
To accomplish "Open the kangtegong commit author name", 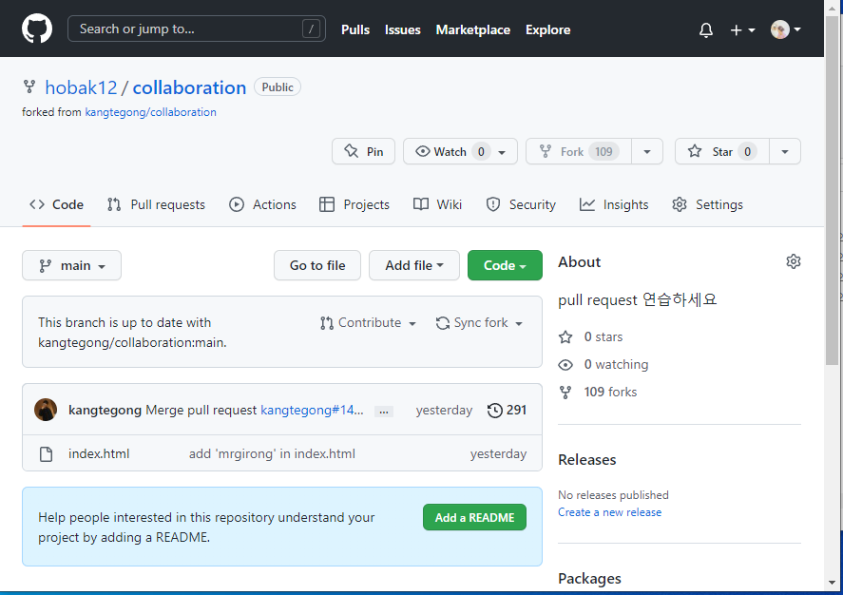I will [105, 410].
